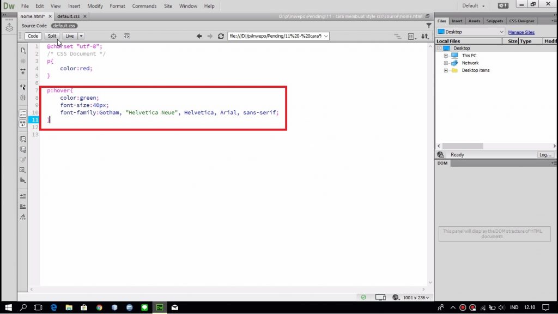558x314 pixels.
Task: Click the green no-errors status icon
Action: [x=363, y=297]
